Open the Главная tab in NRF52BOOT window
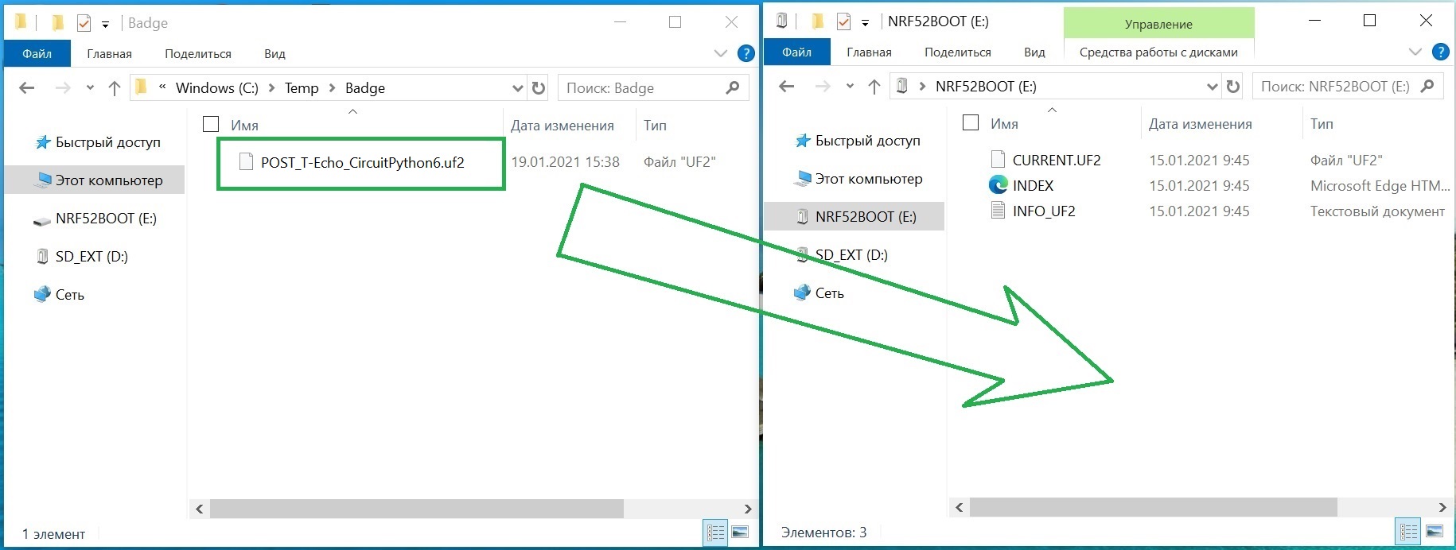This screenshot has height=550, width=1456. [869, 52]
